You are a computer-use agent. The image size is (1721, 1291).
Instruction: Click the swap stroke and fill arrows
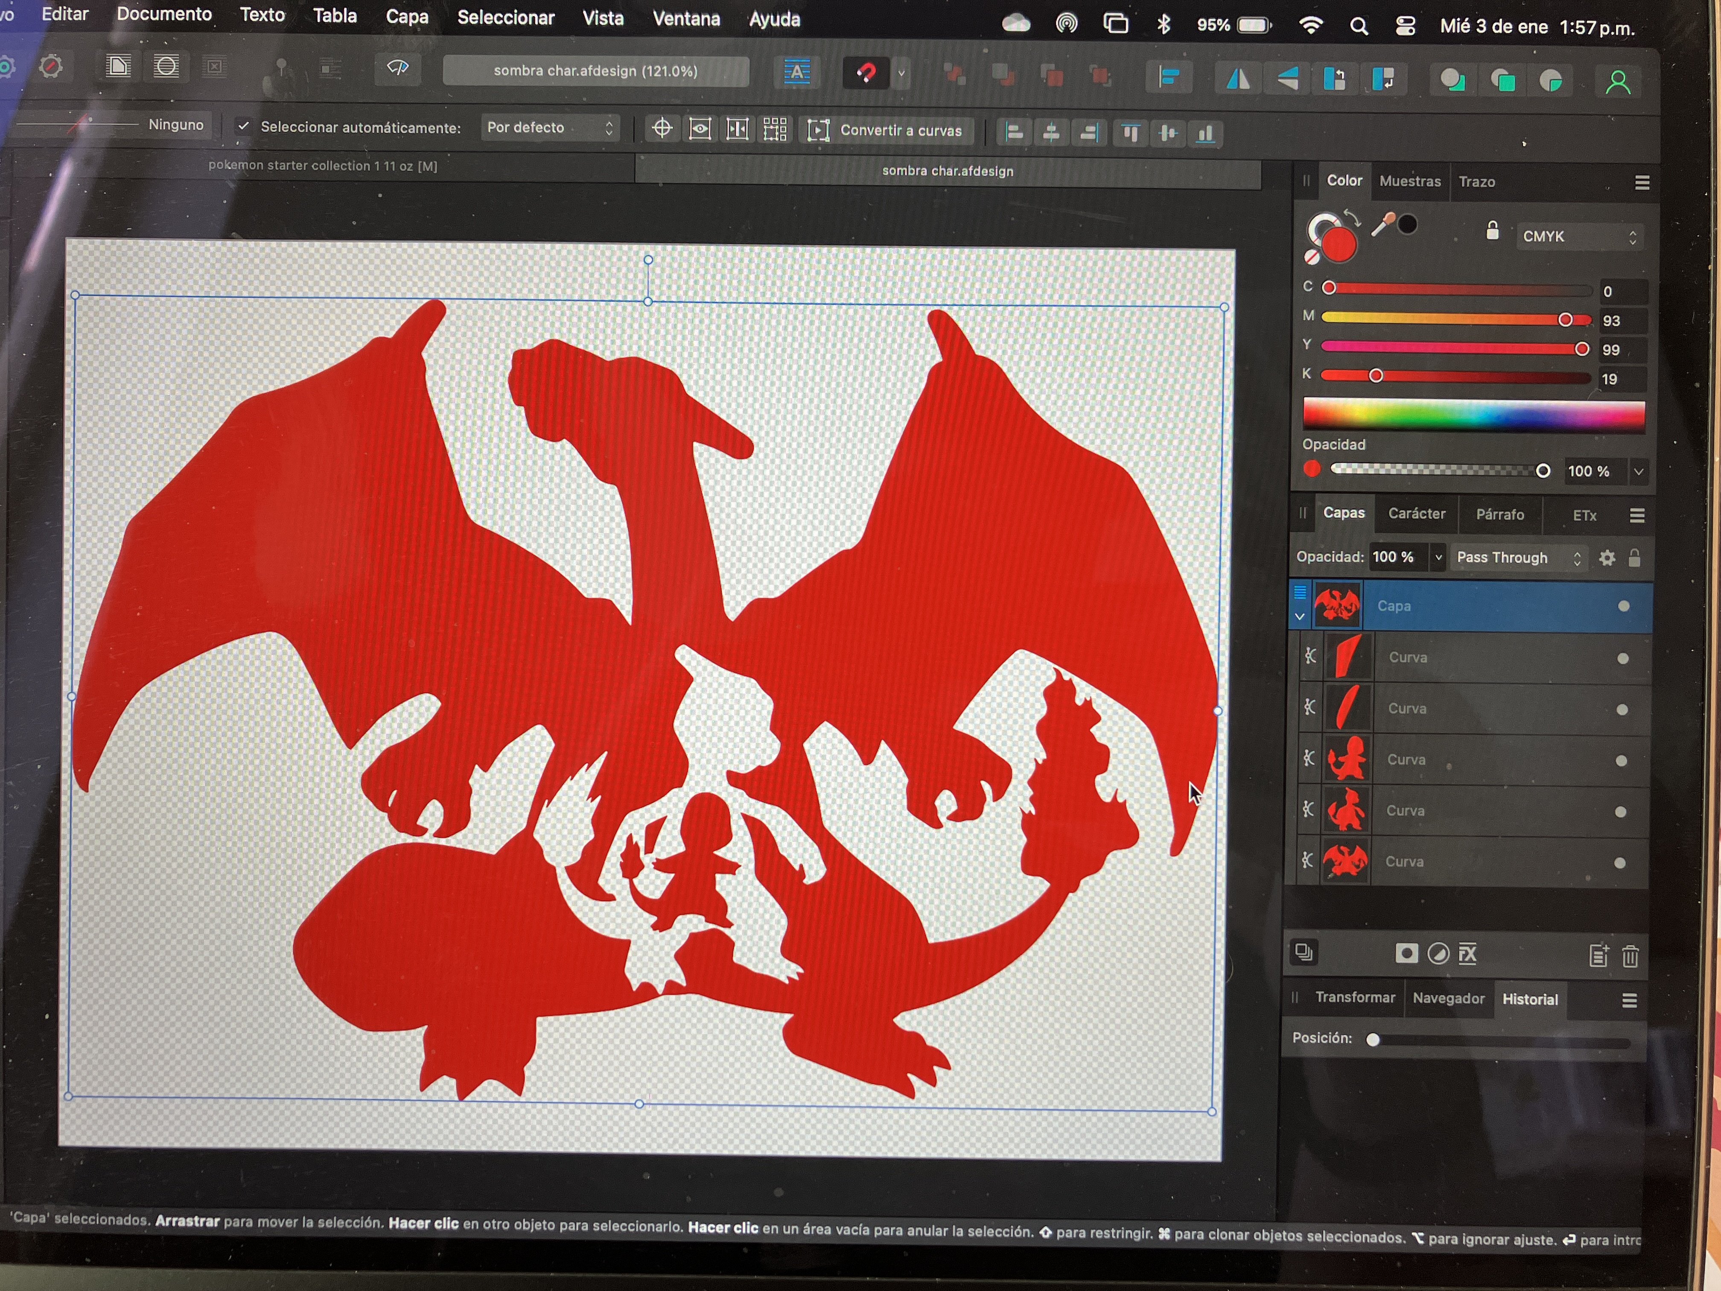coord(1352,219)
